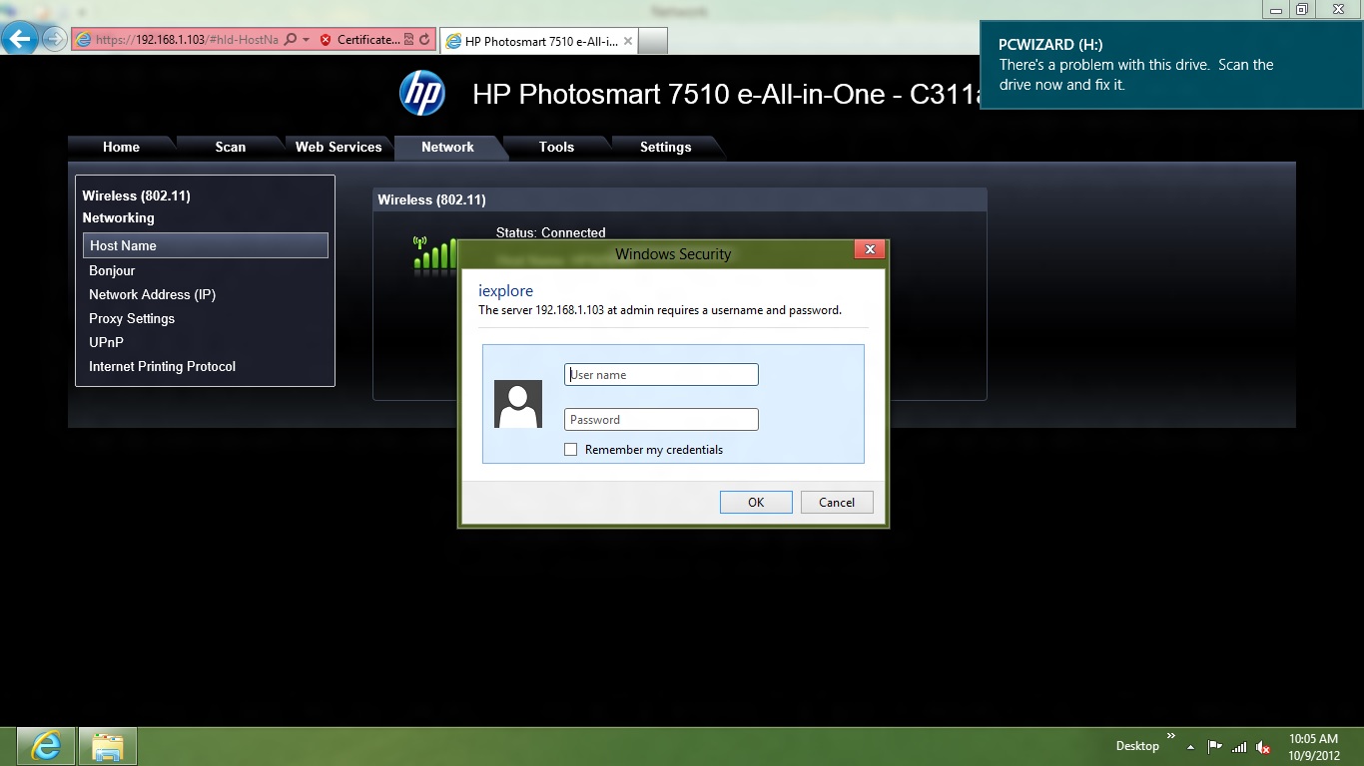Click the 'Status: Connected' text
Viewport: 1364px width, 766px height.
click(551, 232)
